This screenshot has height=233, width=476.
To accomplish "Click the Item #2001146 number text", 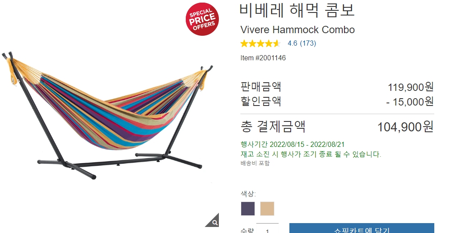I will (x=263, y=58).
